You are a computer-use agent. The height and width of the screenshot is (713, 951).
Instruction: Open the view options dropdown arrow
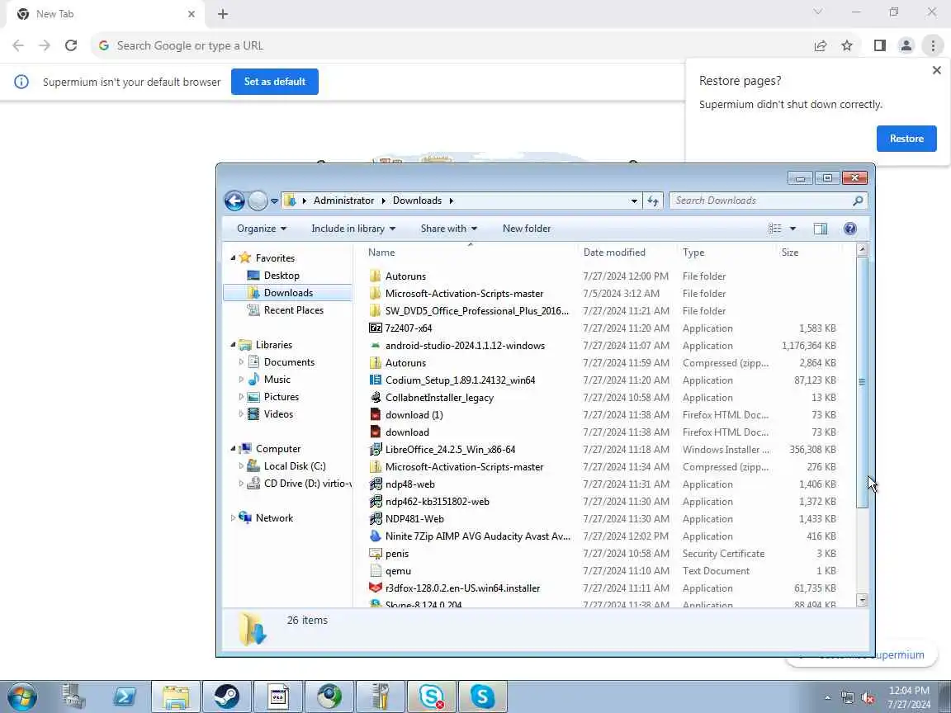(792, 229)
